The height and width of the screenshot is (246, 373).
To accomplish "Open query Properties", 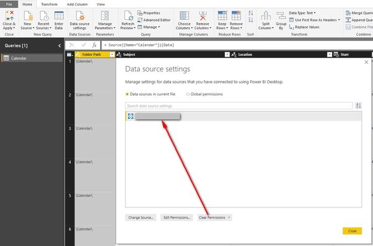I will coord(149,13).
